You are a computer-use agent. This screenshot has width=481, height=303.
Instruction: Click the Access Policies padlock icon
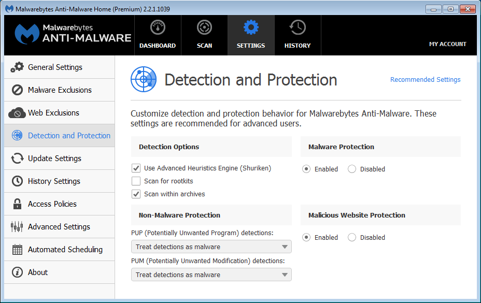click(x=17, y=204)
